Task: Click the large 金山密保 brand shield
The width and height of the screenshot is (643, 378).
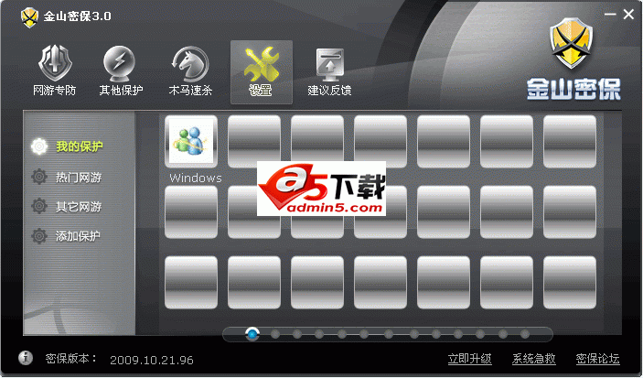Action: 571,43
